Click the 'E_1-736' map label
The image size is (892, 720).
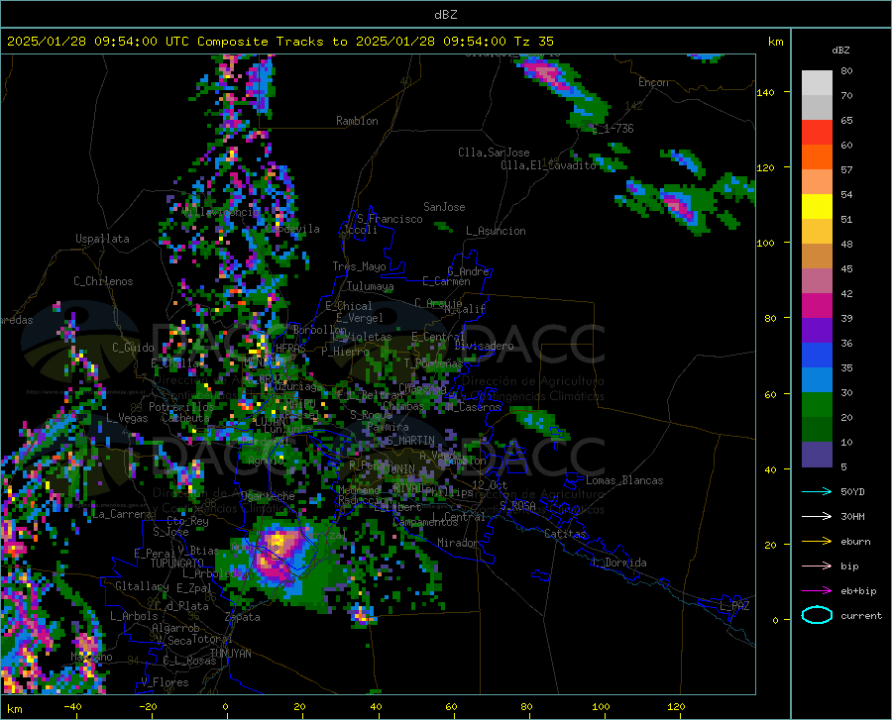click(613, 129)
